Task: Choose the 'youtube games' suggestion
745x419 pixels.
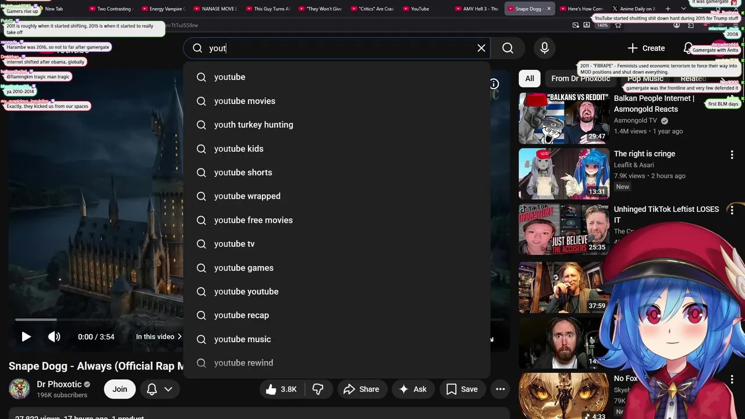Action: click(336, 268)
